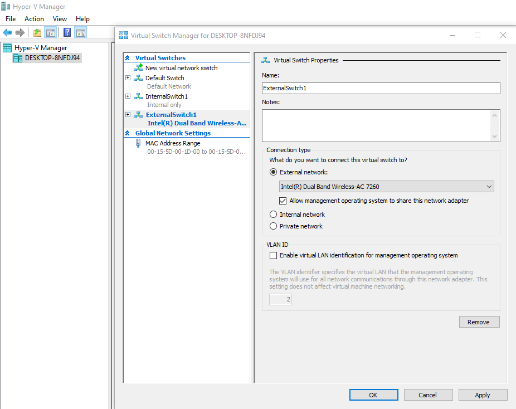This screenshot has width=516, height=409.
Task: Open the View menu
Action: point(60,19)
